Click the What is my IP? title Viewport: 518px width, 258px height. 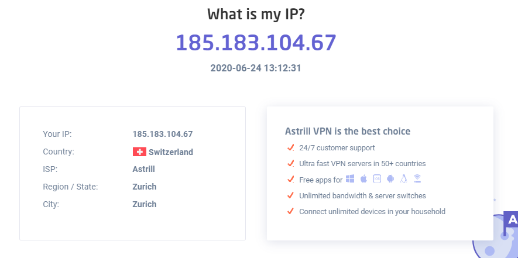coord(256,15)
